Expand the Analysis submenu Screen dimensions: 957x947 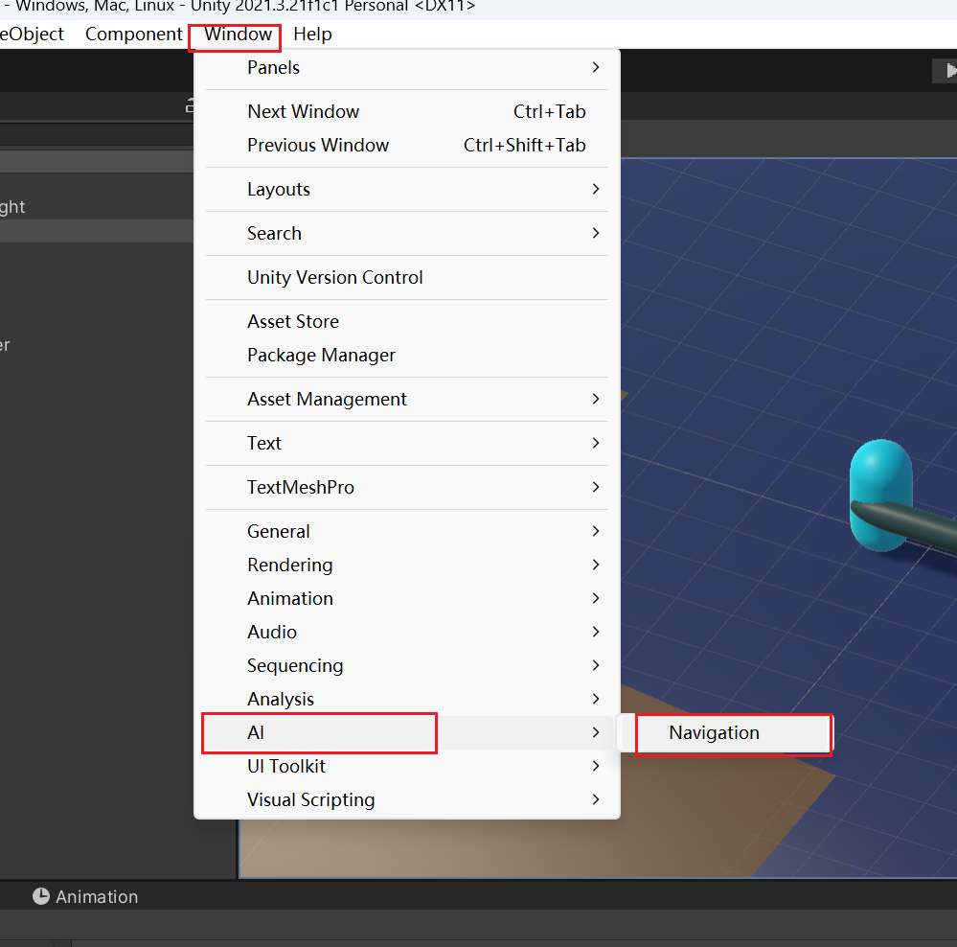tap(407, 699)
